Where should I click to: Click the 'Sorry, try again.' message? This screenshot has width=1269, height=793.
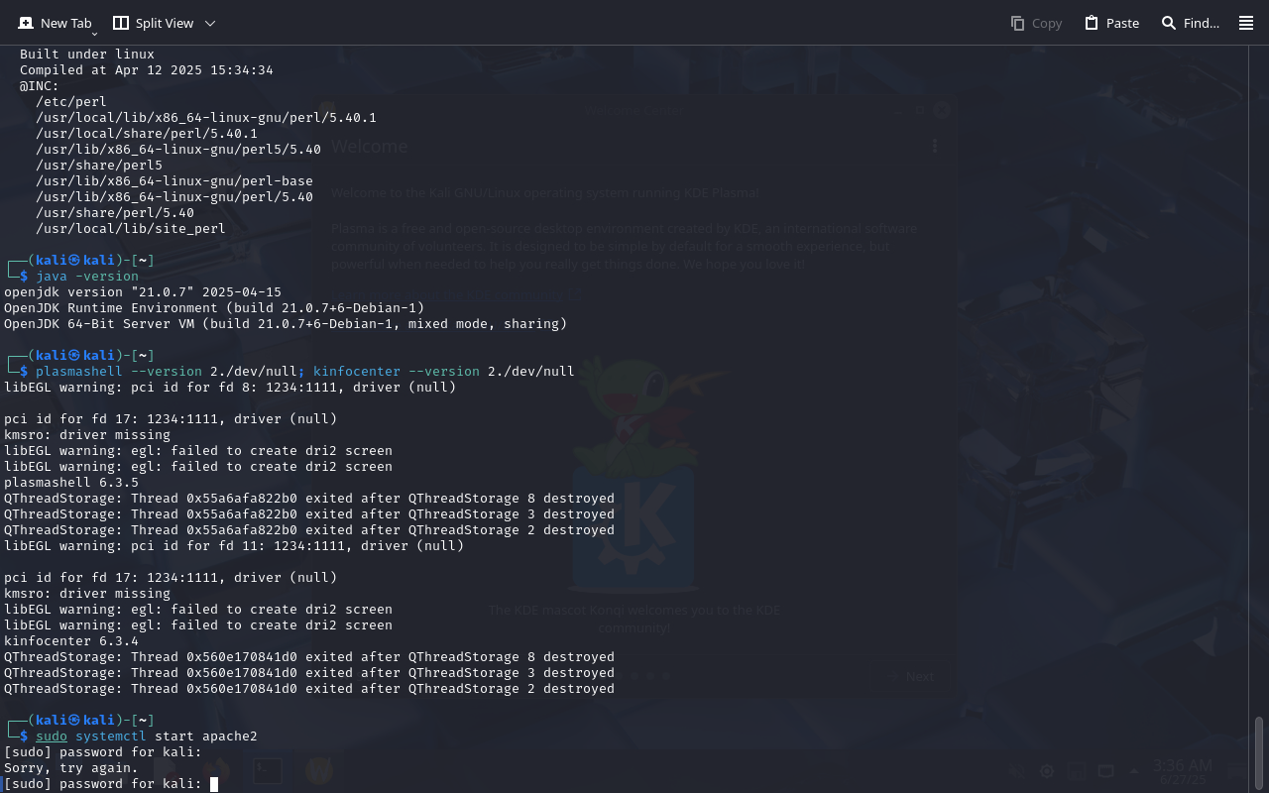(71, 767)
